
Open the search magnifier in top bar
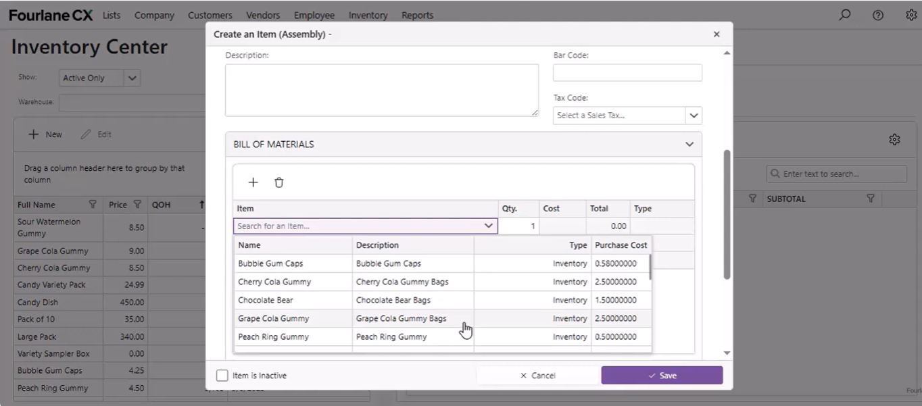pyautogui.click(x=844, y=15)
